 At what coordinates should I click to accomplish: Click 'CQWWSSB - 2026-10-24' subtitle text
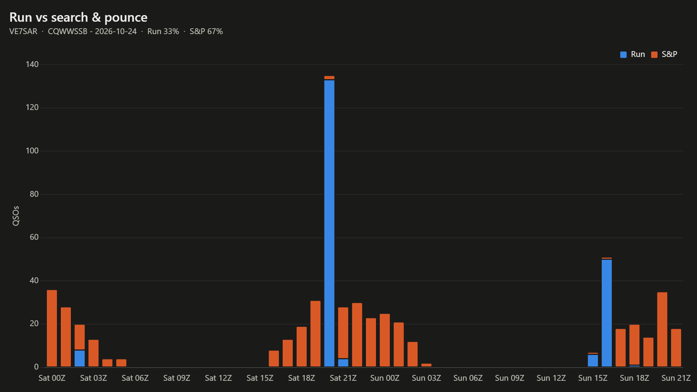tap(92, 31)
